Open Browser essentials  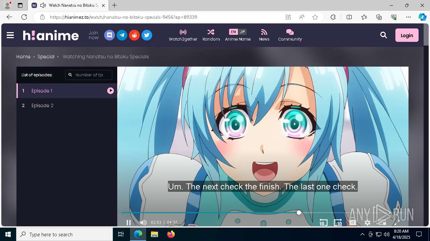tap(394, 17)
